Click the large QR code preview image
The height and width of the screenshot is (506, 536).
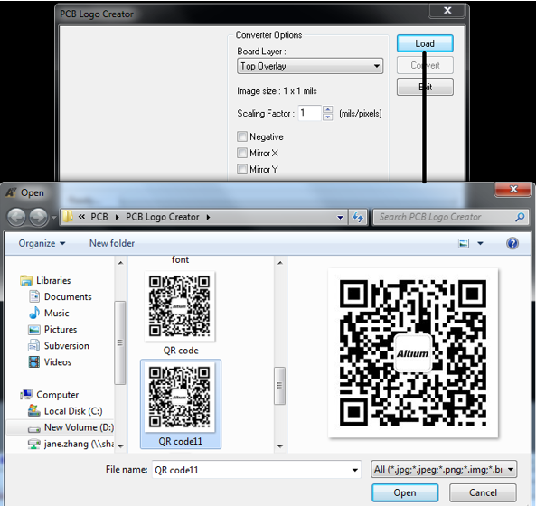point(413,353)
